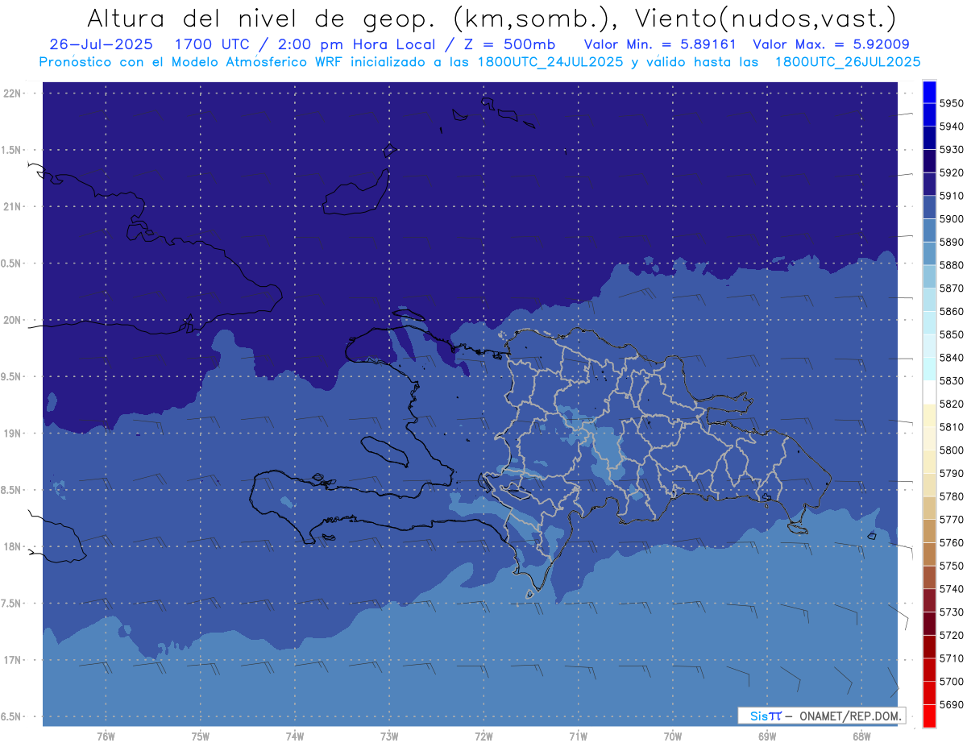Click the latitude label 21N
The height and width of the screenshot is (747, 967).
point(12,206)
